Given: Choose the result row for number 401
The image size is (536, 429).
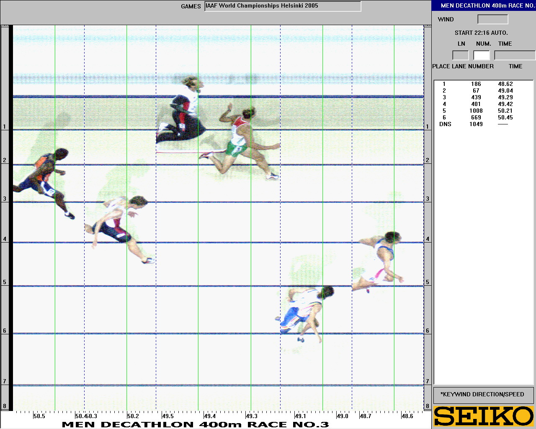Looking at the screenshot, I should click(x=476, y=104).
